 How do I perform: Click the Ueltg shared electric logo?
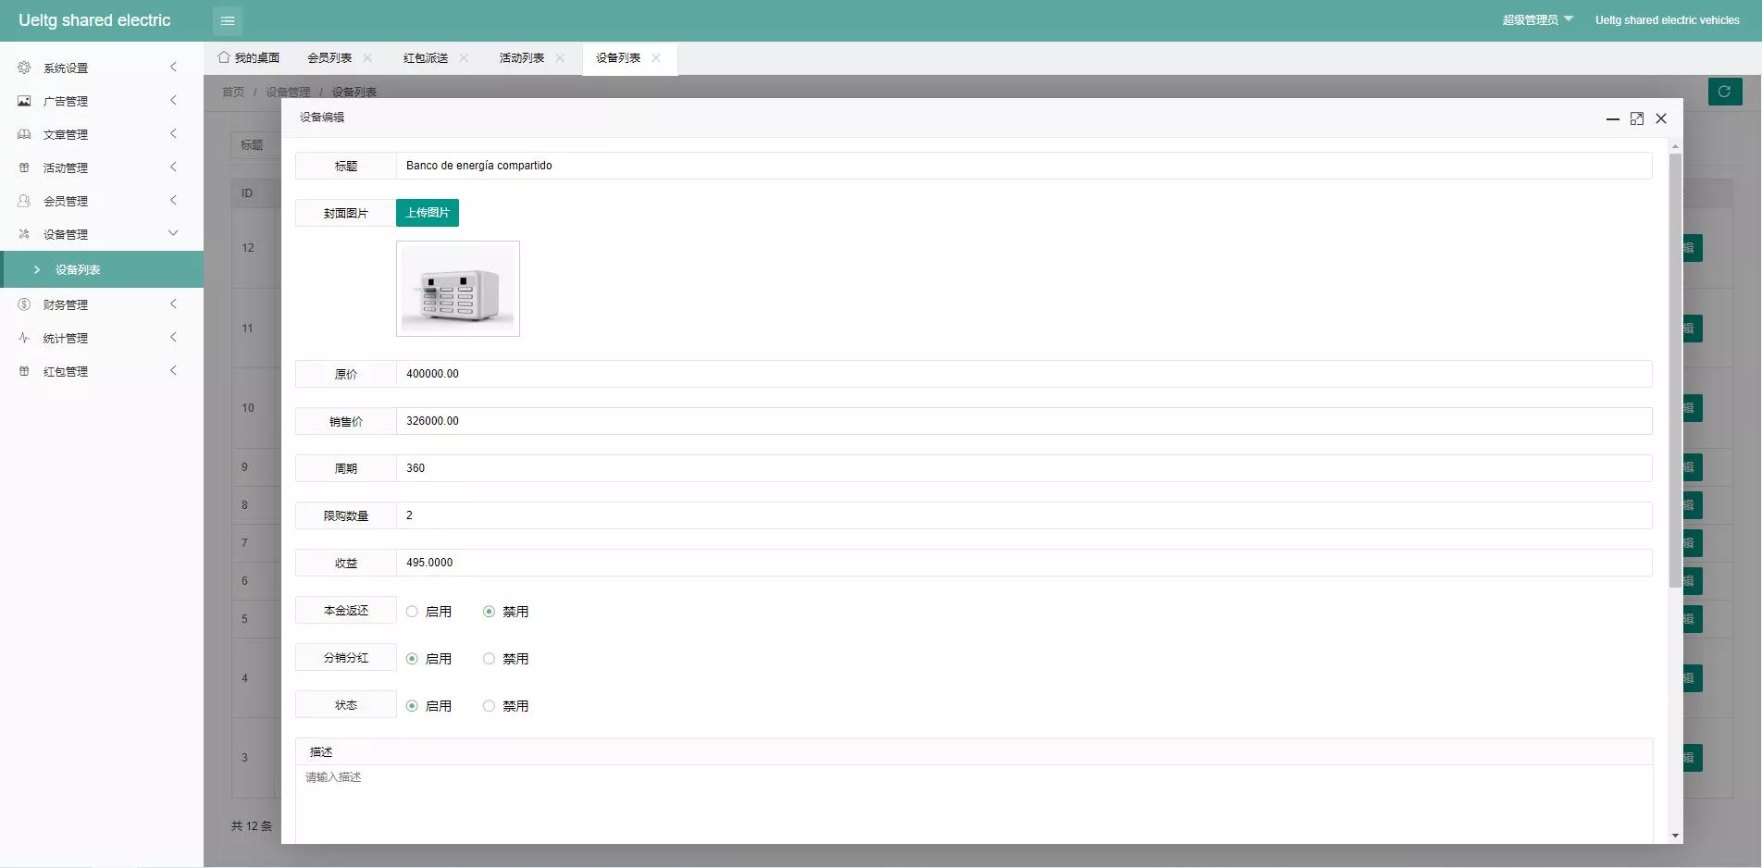[94, 20]
